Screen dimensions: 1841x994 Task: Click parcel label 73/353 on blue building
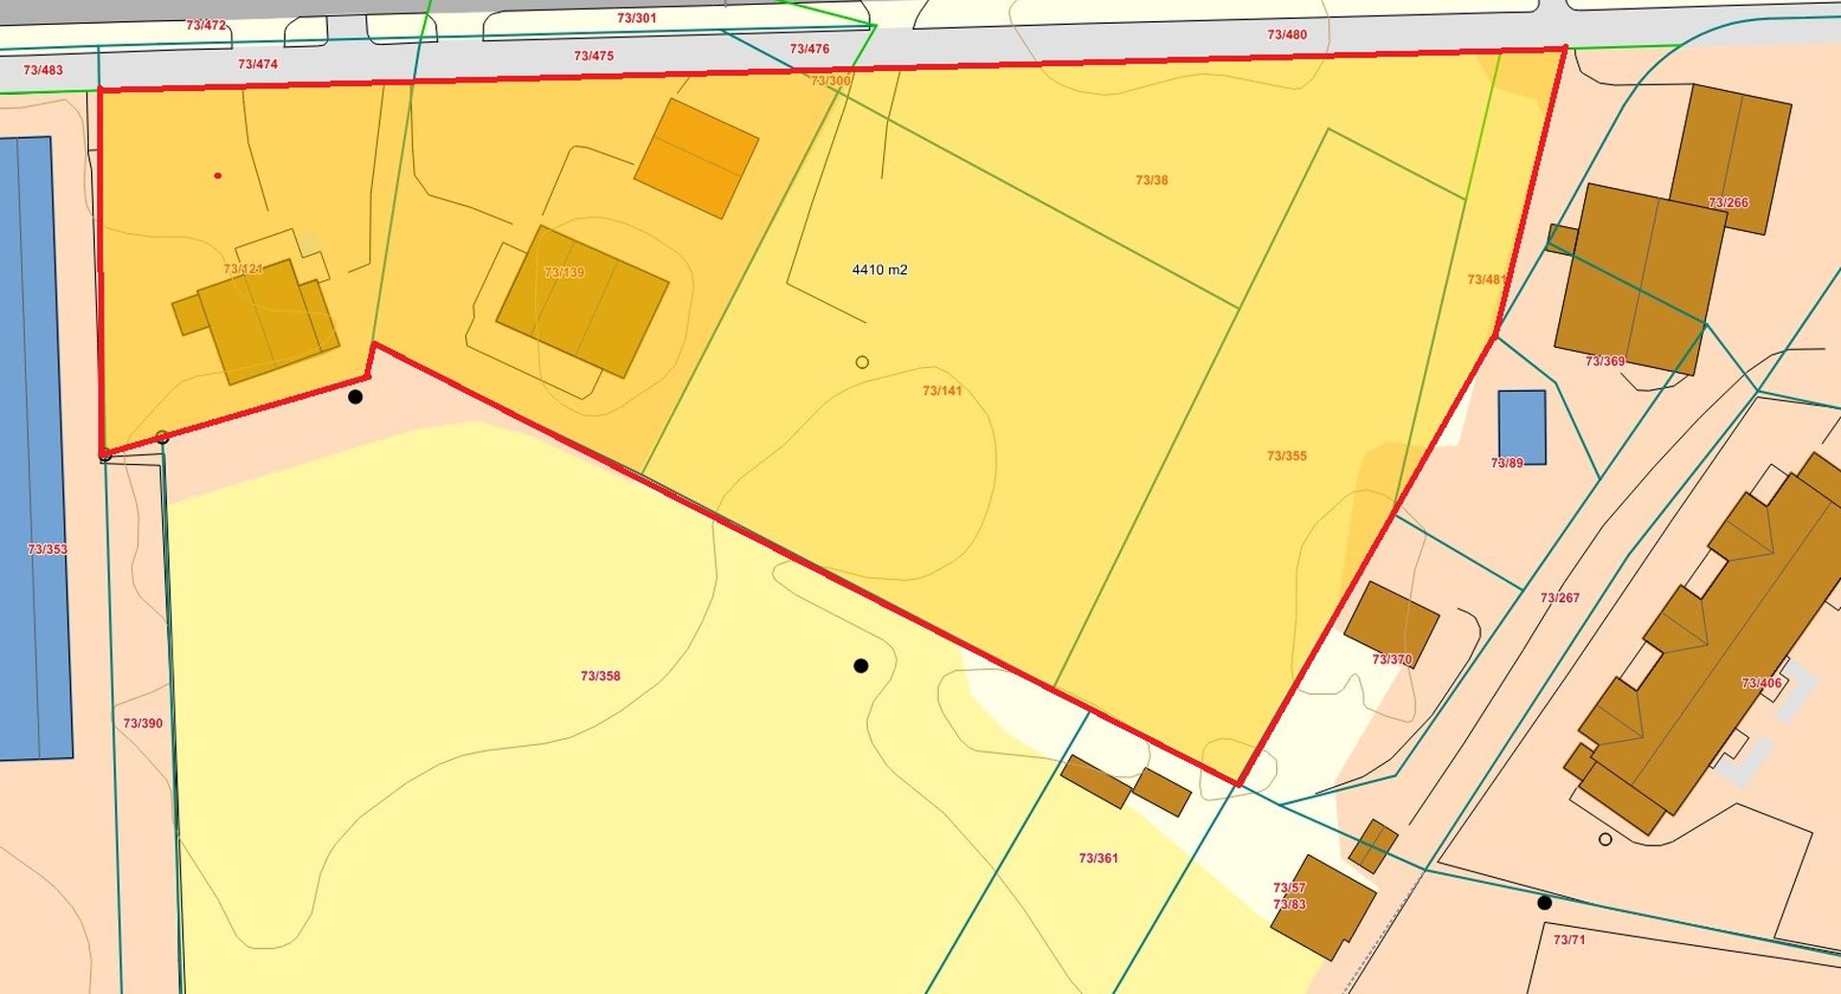(x=47, y=549)
